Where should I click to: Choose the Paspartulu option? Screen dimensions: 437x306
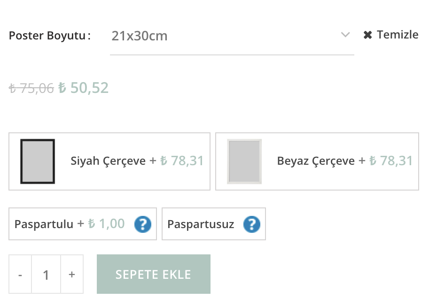(x=83, y=224)
